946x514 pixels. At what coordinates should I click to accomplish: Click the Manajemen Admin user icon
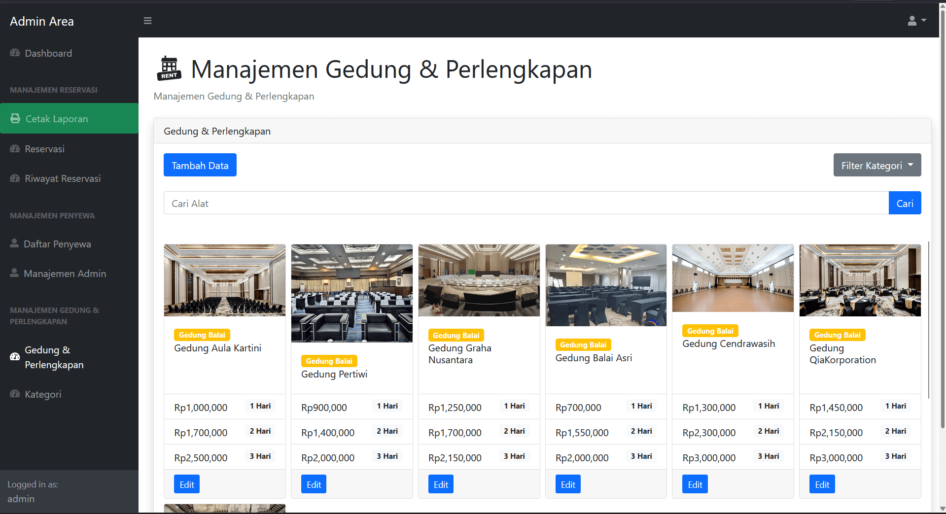tap(14, 273)
